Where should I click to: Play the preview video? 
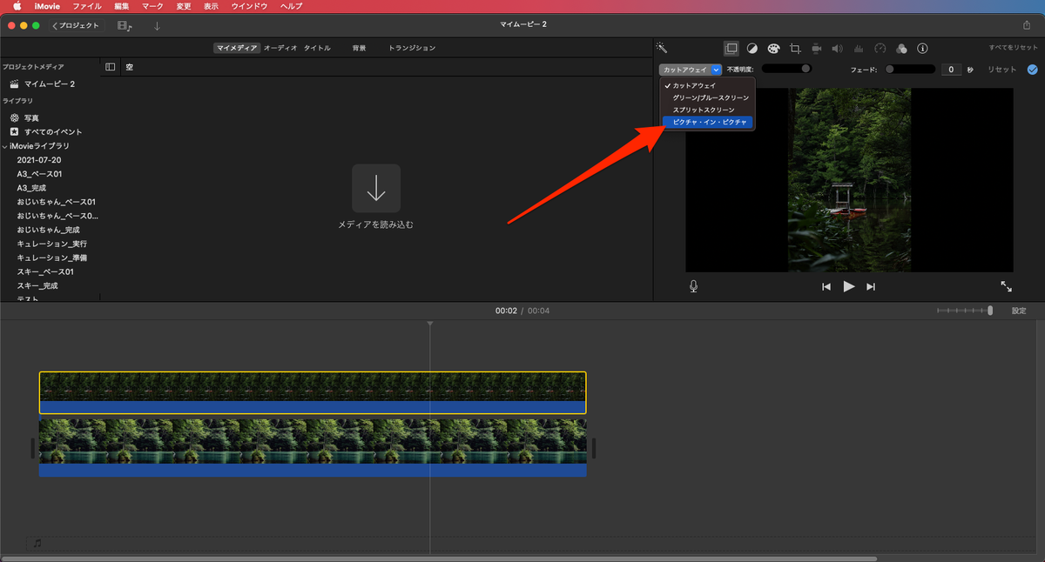pos(849,286)
